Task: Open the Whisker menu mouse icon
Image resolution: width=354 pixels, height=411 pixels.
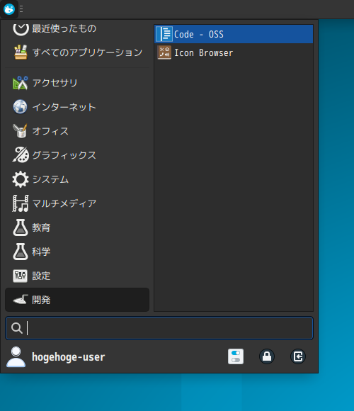Action: [9, 9]
